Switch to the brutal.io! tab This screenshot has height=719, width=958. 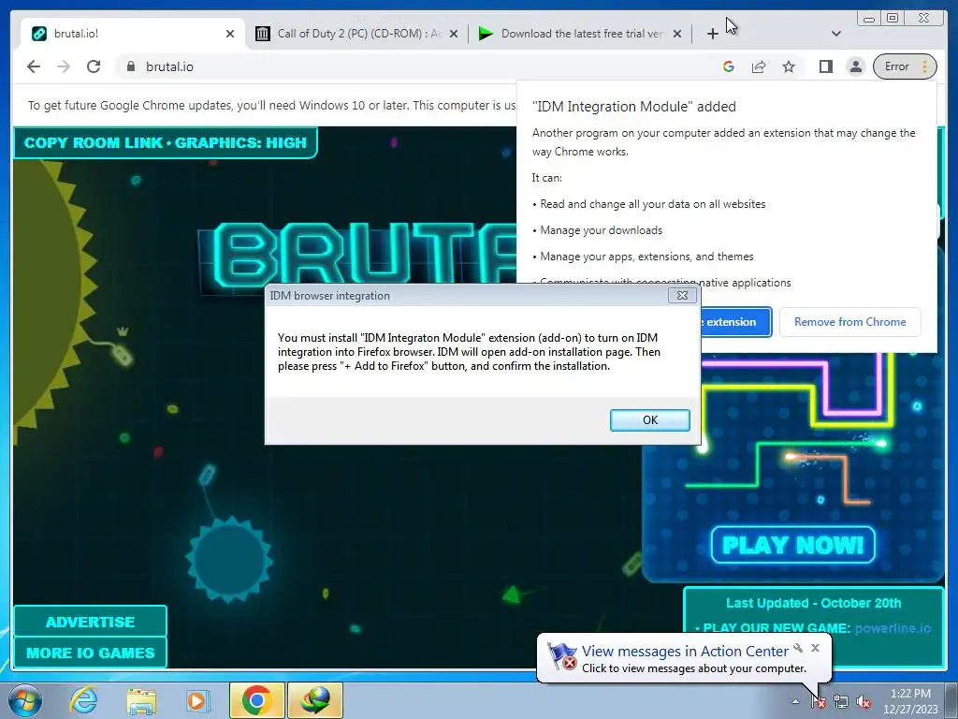click(x=131, y=34)
